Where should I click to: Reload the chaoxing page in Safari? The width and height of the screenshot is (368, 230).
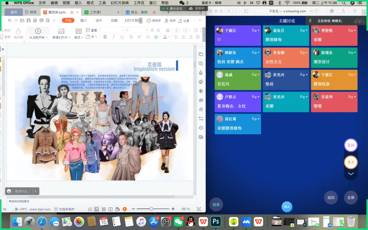click(317, 11)
